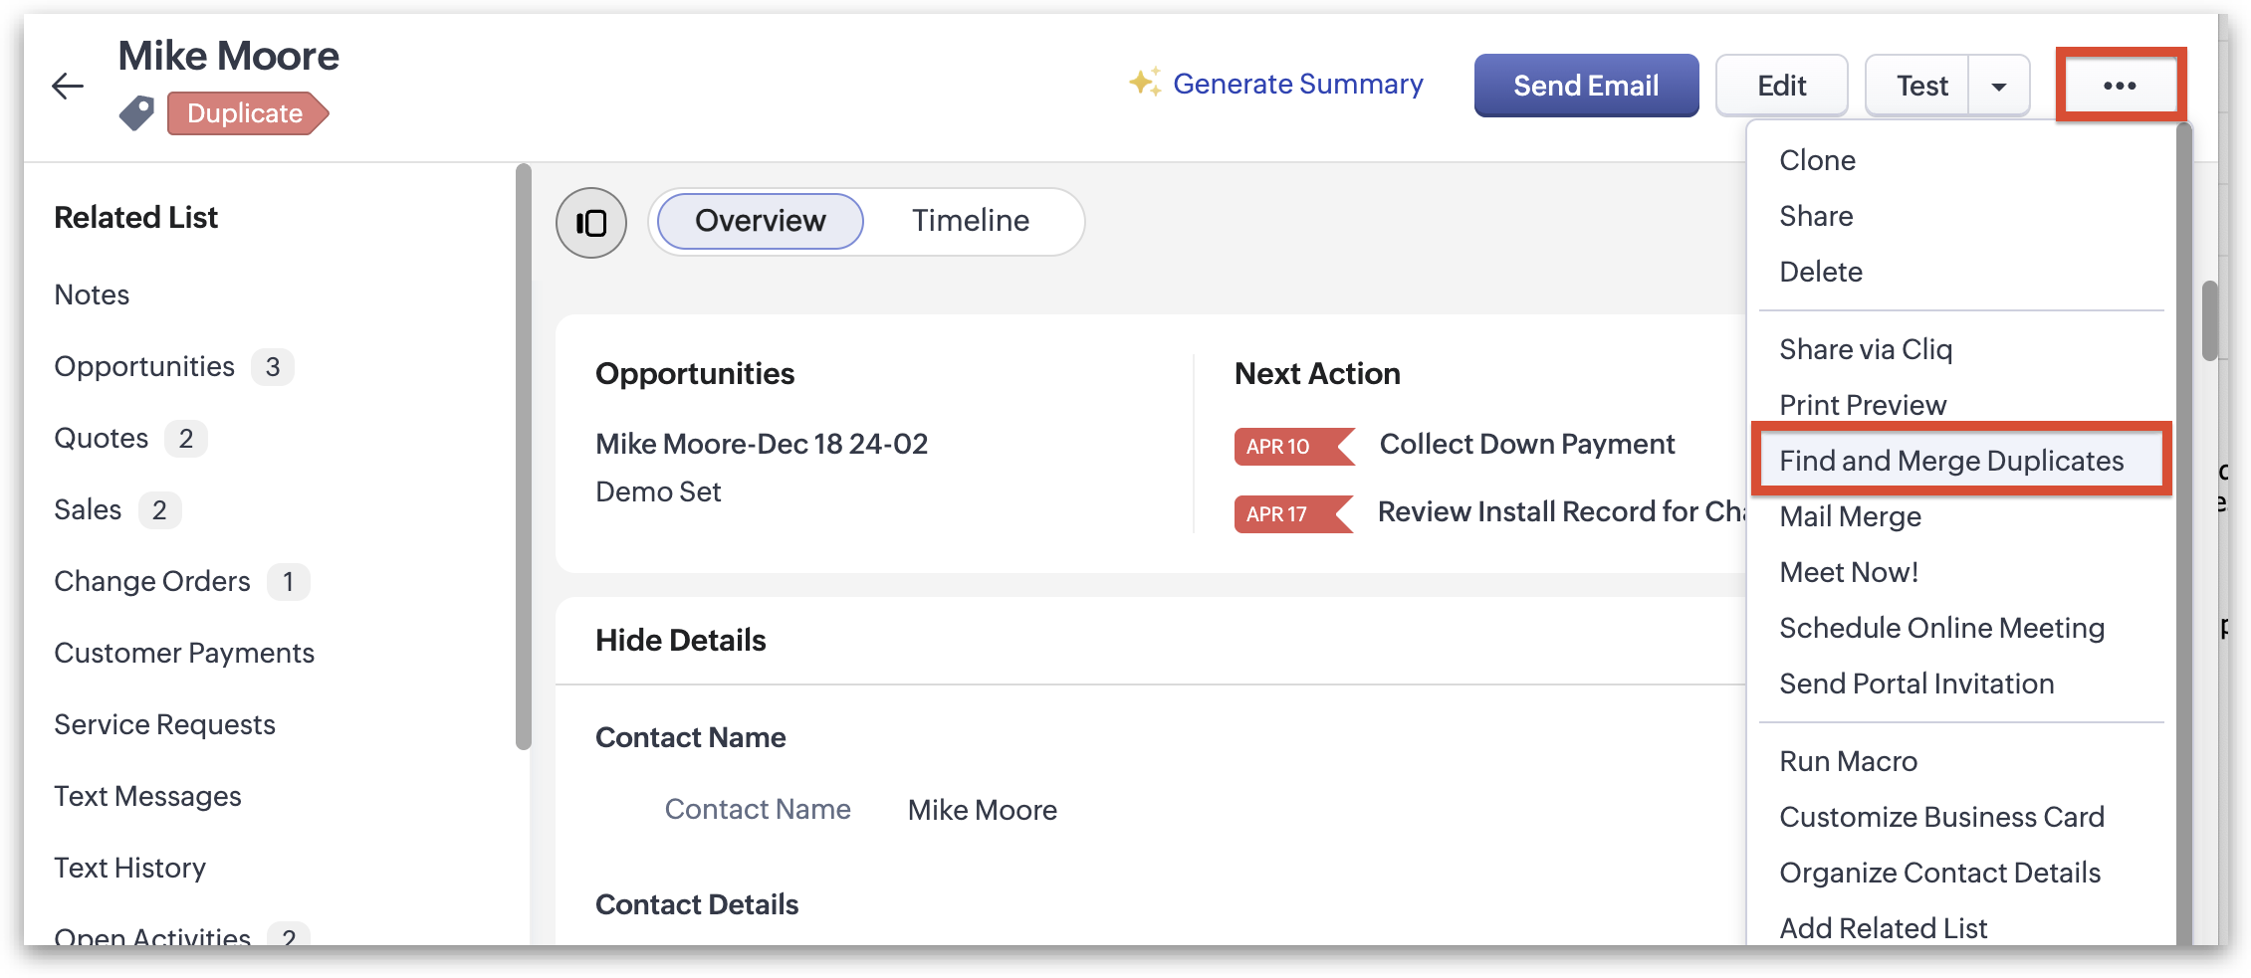Click the APR 10 date flag
Screen dimensions: 2251x978
pos(1292,447)
